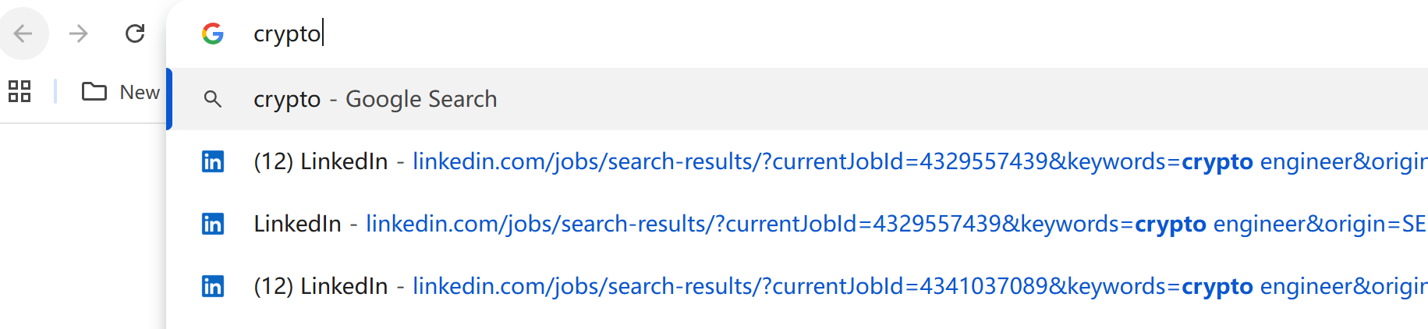The width and height of the screenshot is (1428, 329).
Task: Select the "crypto - Google Search" suggestion
Action: (x=286, y=99)
